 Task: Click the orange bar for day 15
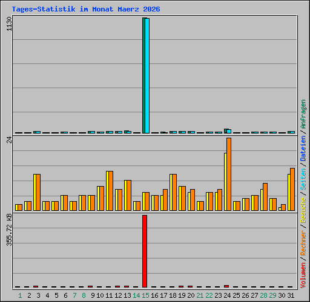coord(147,201)
